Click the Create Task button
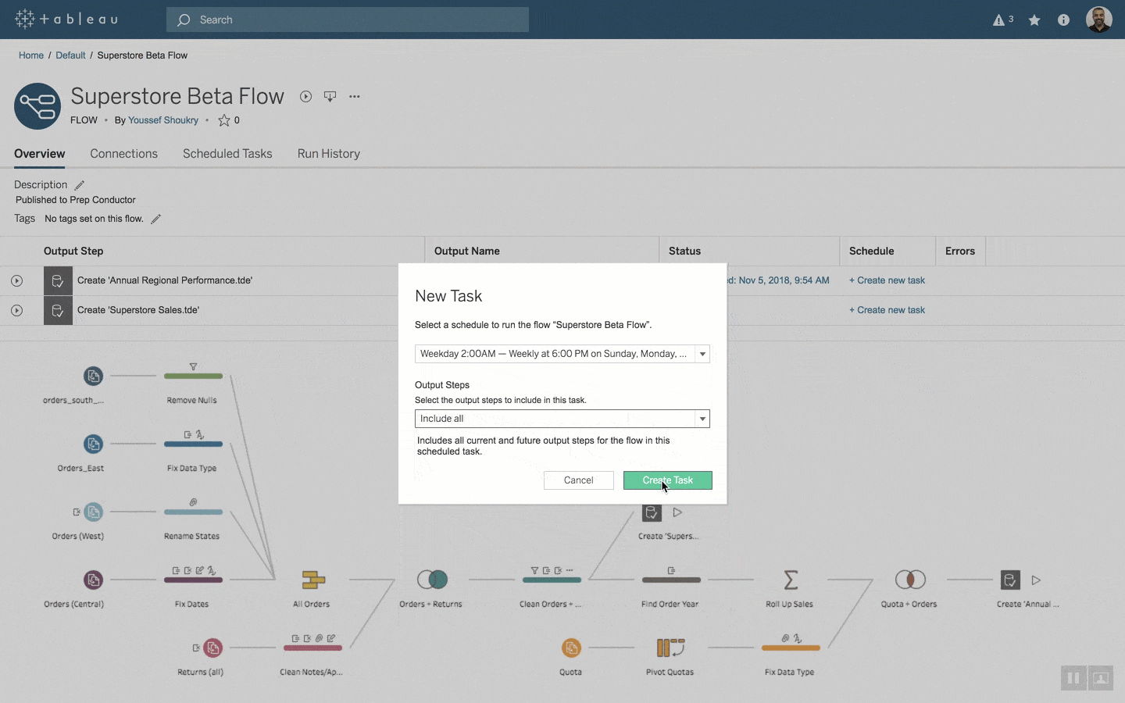Screen dimensions: 1125x703 (x=667, y=480)
